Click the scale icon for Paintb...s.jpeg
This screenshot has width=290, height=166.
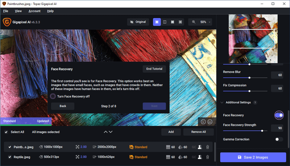[77, 147]
